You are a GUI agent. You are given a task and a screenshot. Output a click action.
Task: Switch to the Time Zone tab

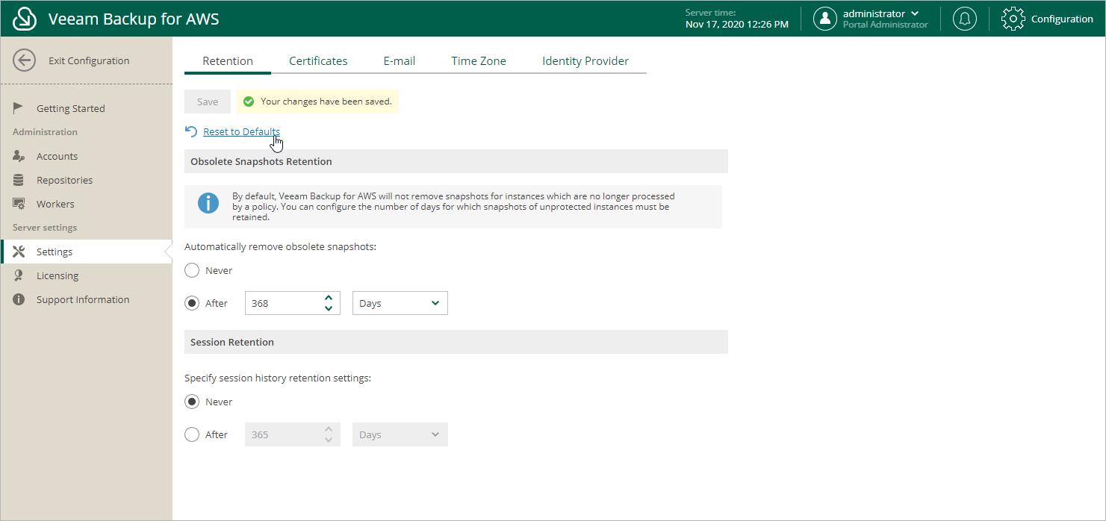tap(479, 61)
